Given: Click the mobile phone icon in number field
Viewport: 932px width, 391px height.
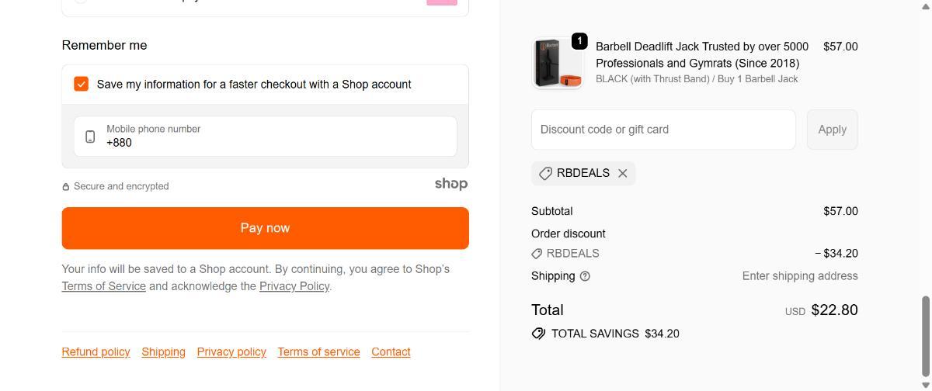Looking at the screenshot, I should [90, 137].
